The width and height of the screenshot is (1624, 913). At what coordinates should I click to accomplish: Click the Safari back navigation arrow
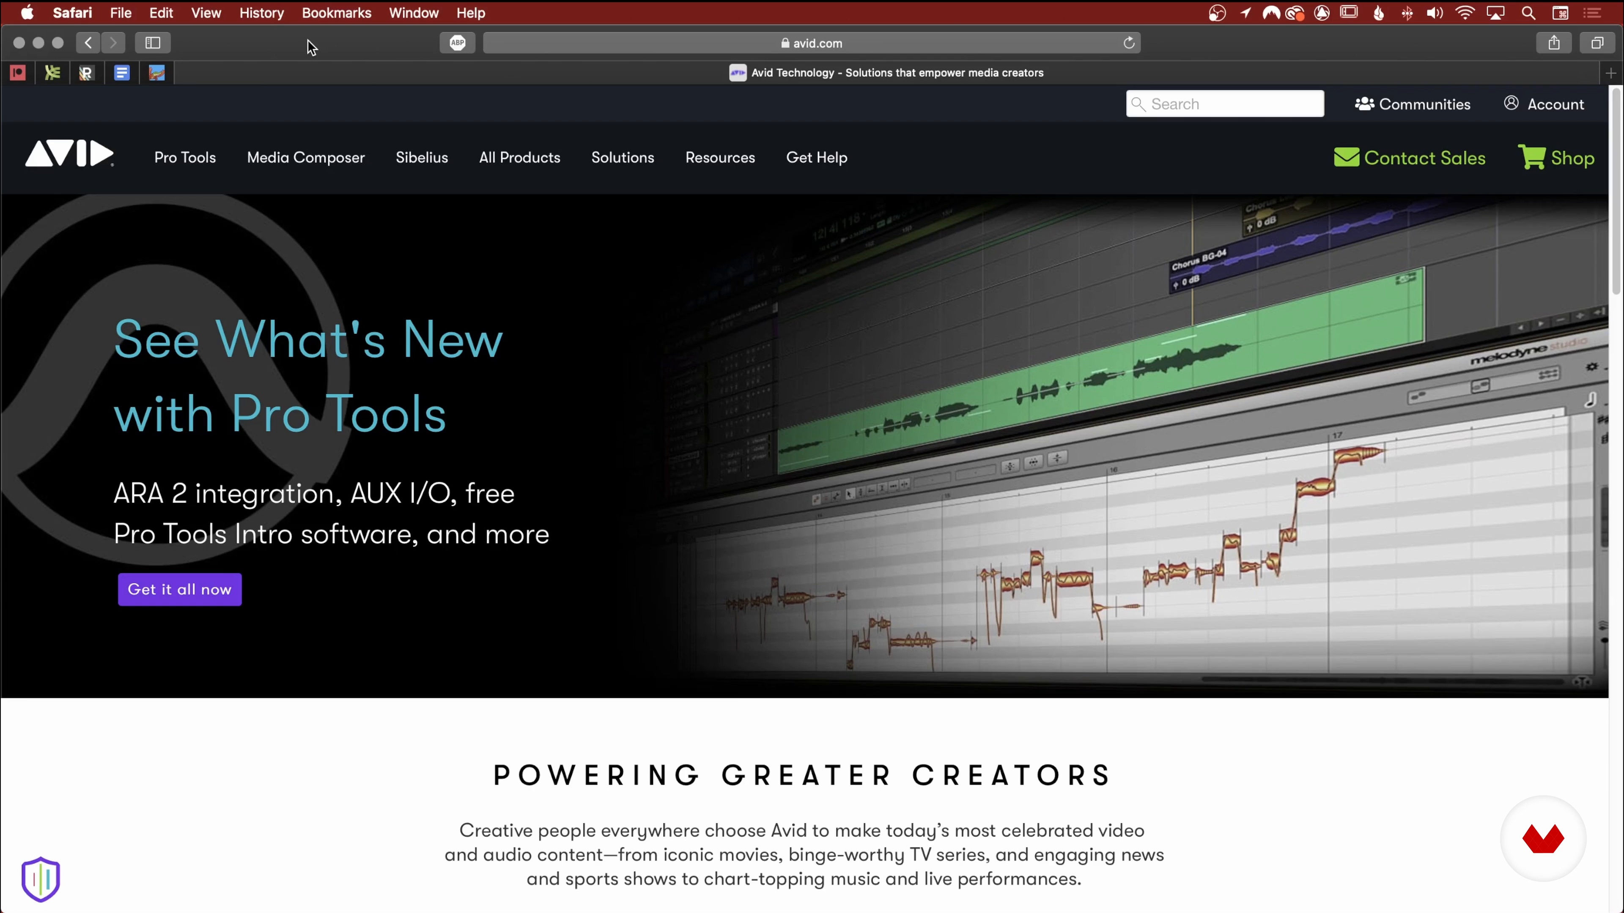click(88, 43)
